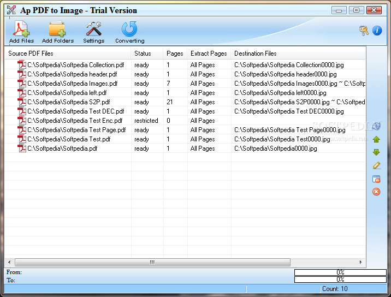Select row Softpedia Test Enc.pdf file name
The height and width of the screenshot is (297, 391).
pos(75,121)
